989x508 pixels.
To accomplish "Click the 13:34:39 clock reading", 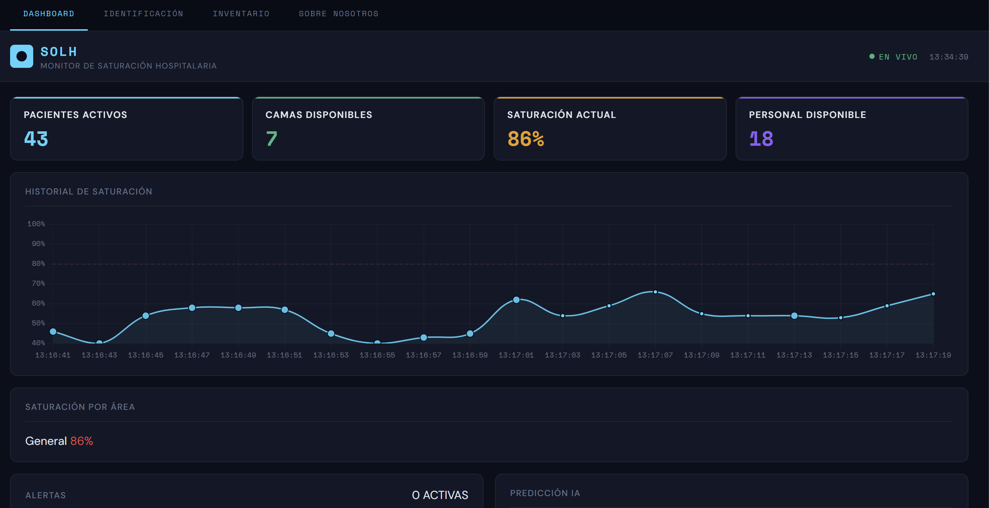I will coord(949,57).
